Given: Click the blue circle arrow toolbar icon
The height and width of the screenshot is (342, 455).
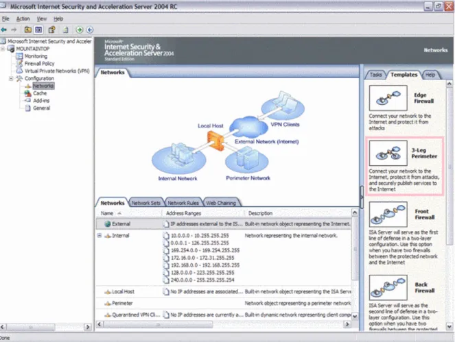Looking at the screenshot, I should [90, 29].
